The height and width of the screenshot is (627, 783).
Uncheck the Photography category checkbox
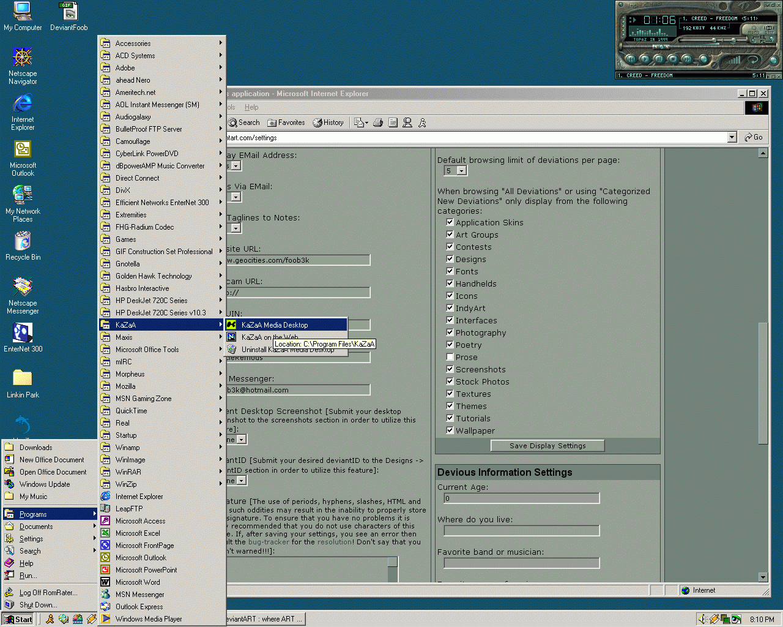click(450, 332)
